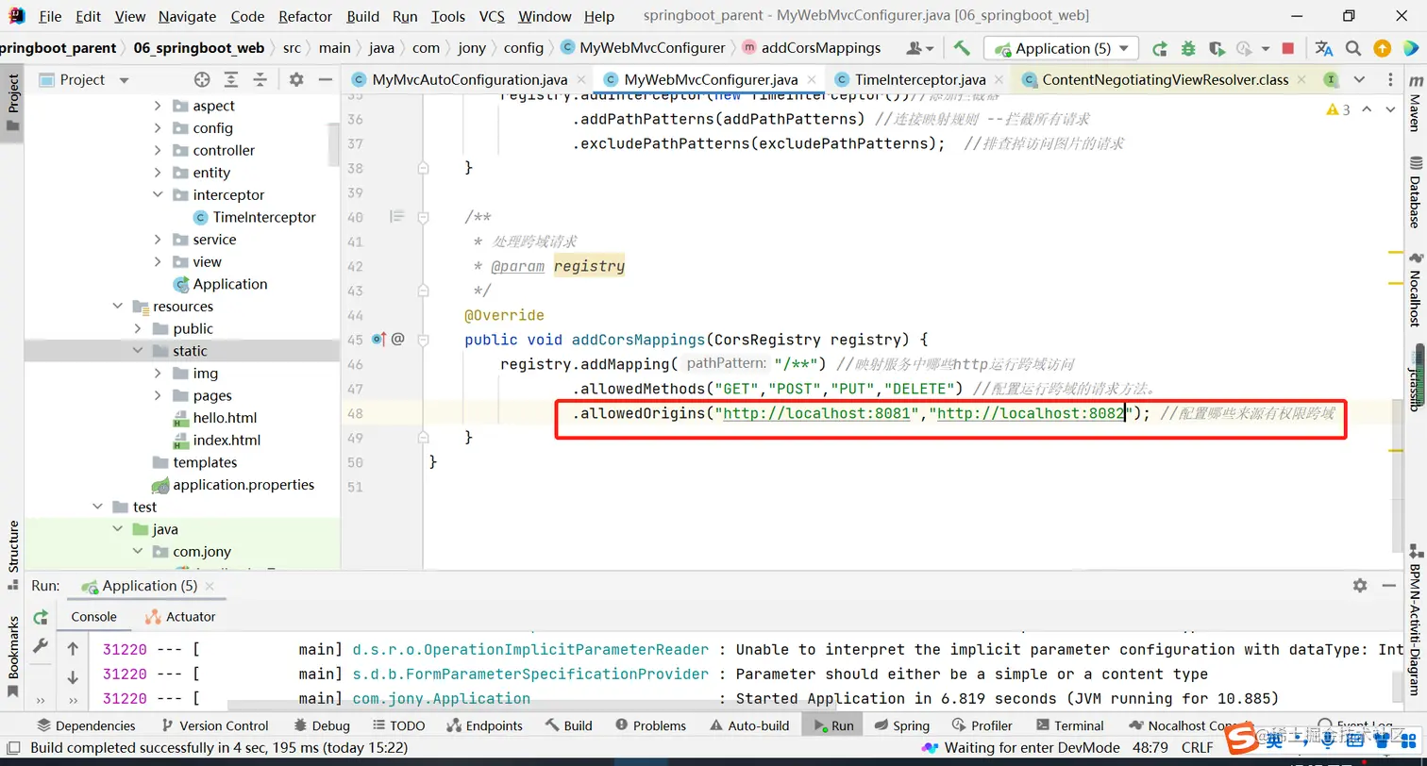
Task: Expand the controller folder
Action: pos(158,150)
